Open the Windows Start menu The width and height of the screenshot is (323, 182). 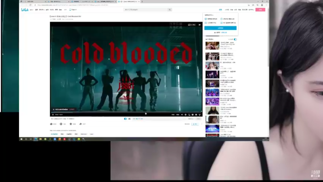point(21,139)
